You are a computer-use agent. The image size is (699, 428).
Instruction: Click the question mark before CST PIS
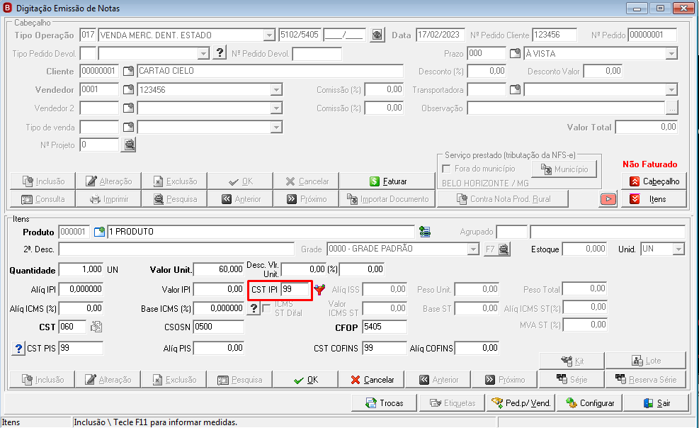[18, 348]
